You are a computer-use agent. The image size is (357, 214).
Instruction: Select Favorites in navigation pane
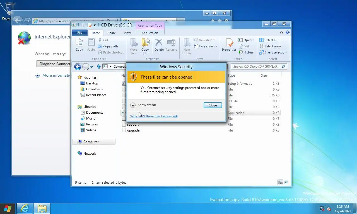tap(87, 77)
